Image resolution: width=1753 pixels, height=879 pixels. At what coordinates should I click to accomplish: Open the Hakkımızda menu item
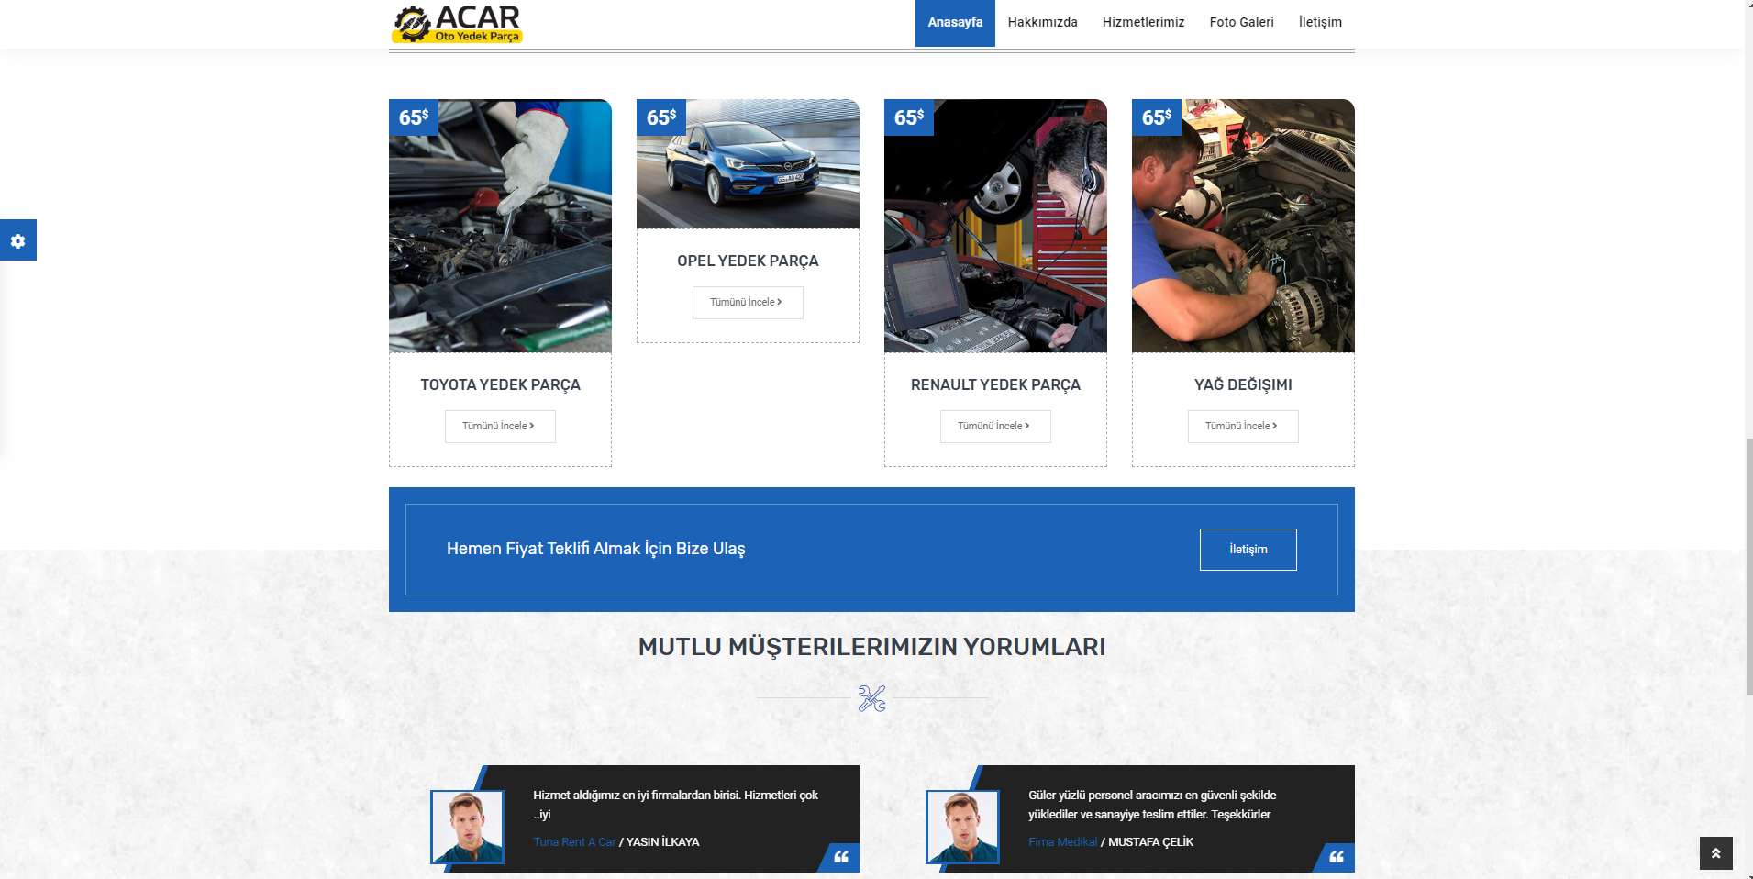(x=1042, y=23)
